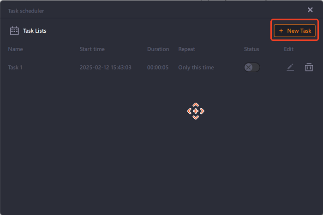Image resolution: width=323 pixels, height=215 pixels.
Task: Click the Repeat column header
Action: point(186,49)
